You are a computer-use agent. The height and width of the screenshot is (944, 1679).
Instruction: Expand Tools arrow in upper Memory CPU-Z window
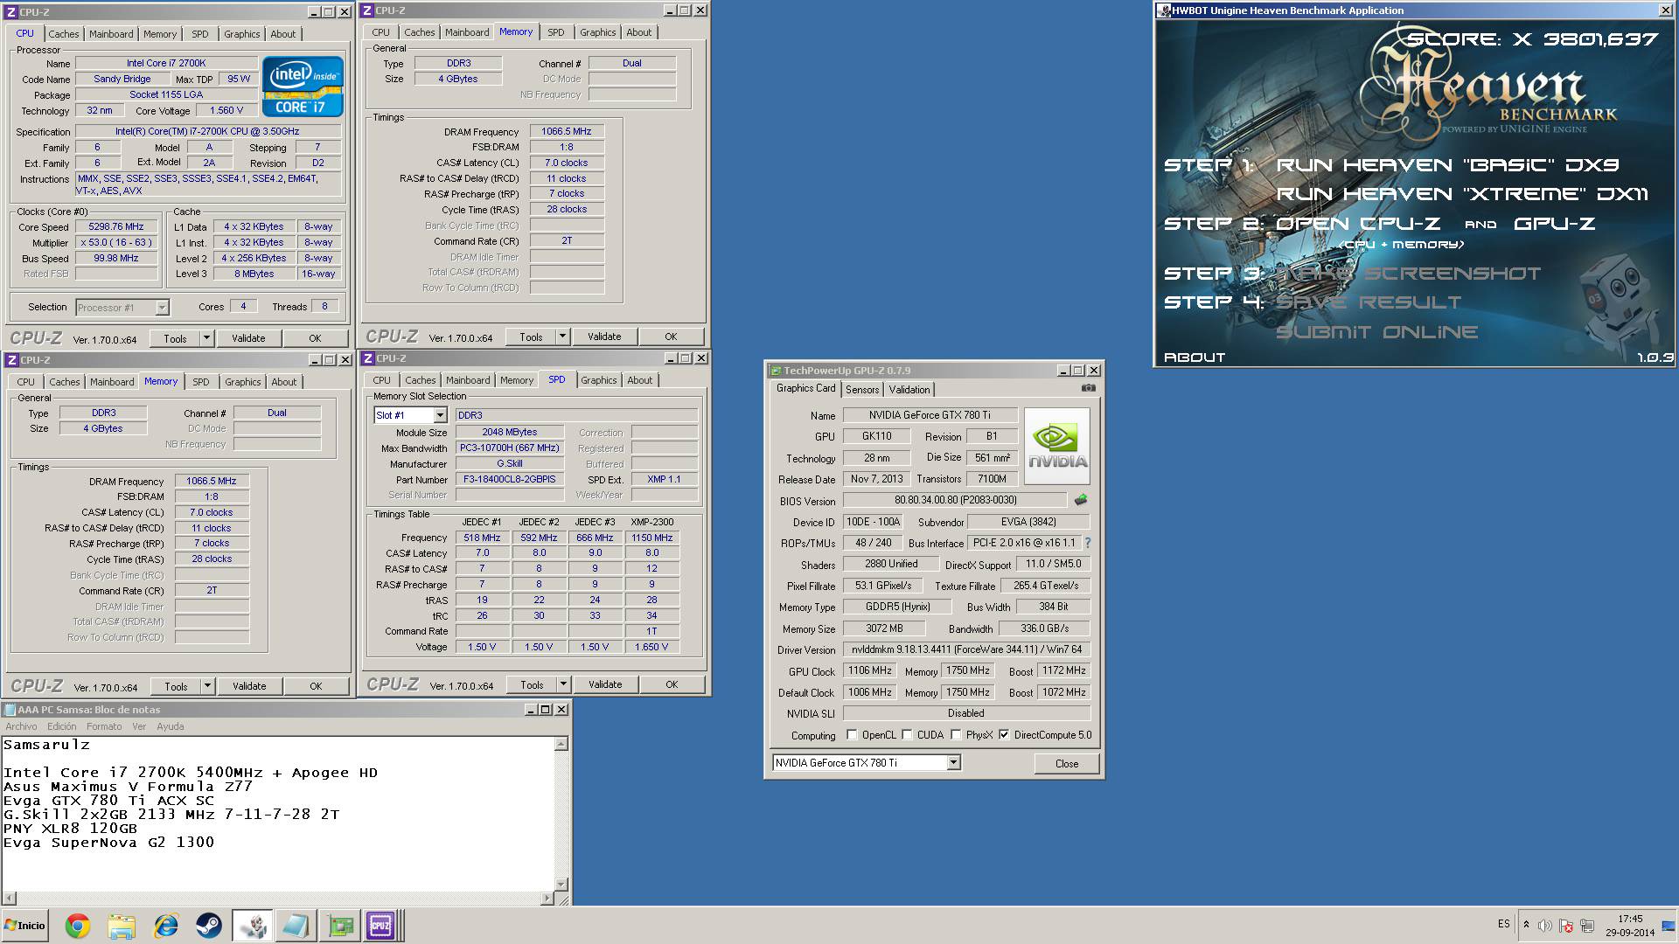point(562,337)
